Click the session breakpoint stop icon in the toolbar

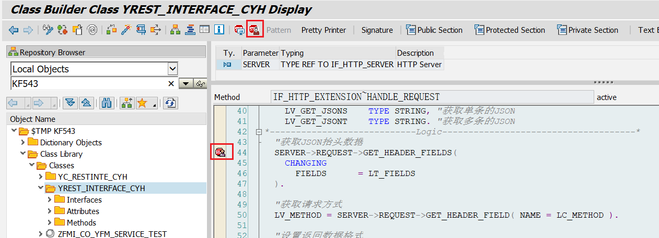(x=239, y=30)
